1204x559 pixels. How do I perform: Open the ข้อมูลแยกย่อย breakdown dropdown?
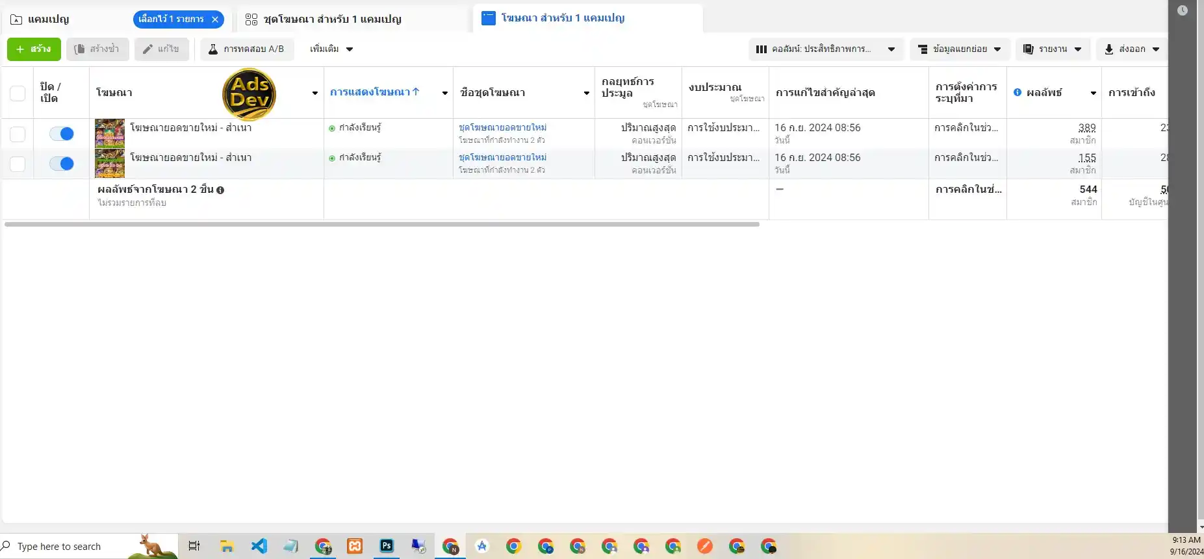[960, 49]
